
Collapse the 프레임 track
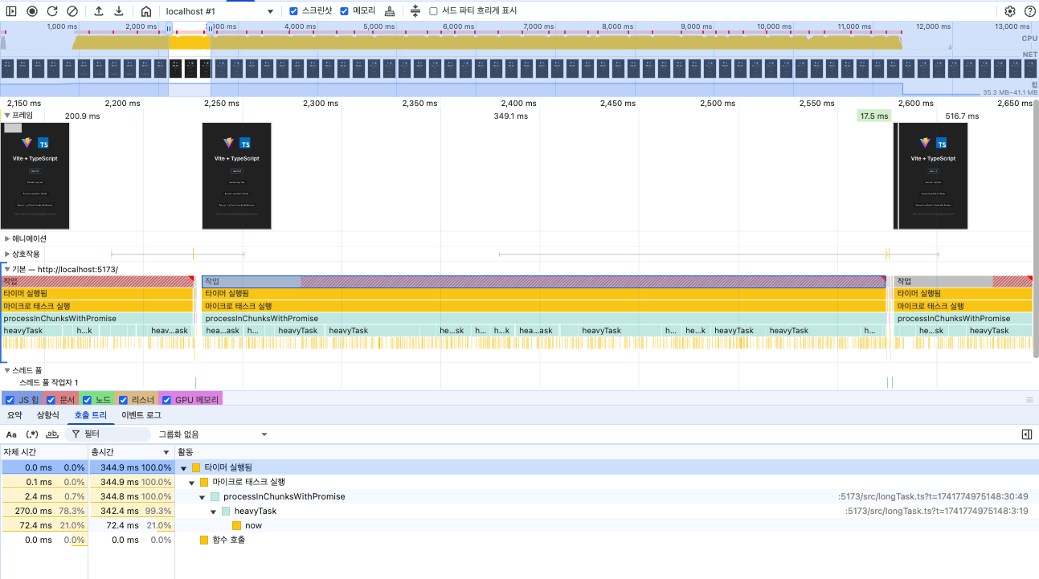[x=7, y=116]
